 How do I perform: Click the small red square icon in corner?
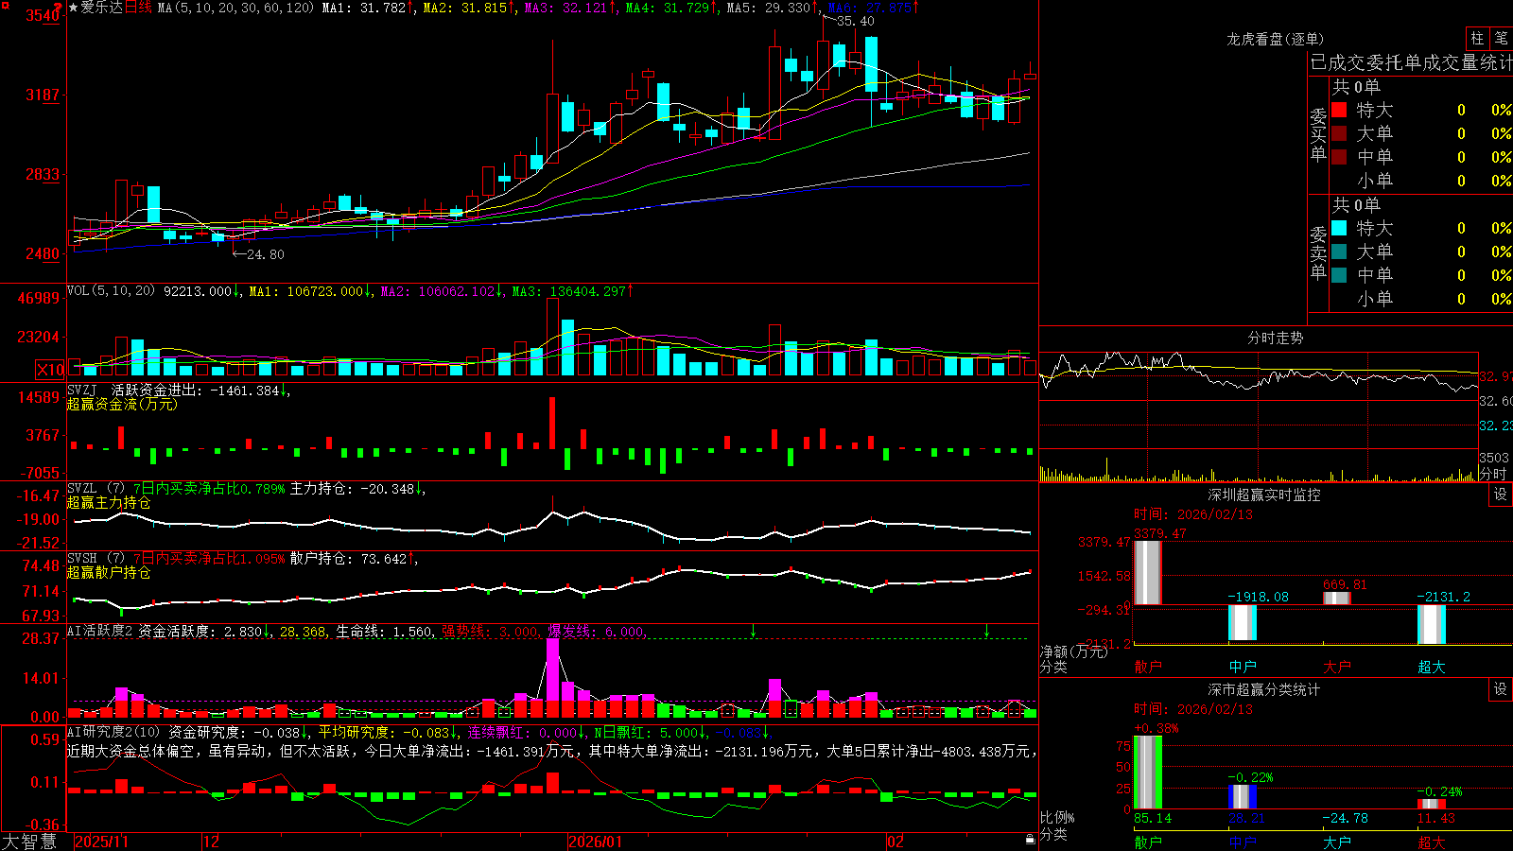point(5,5)
